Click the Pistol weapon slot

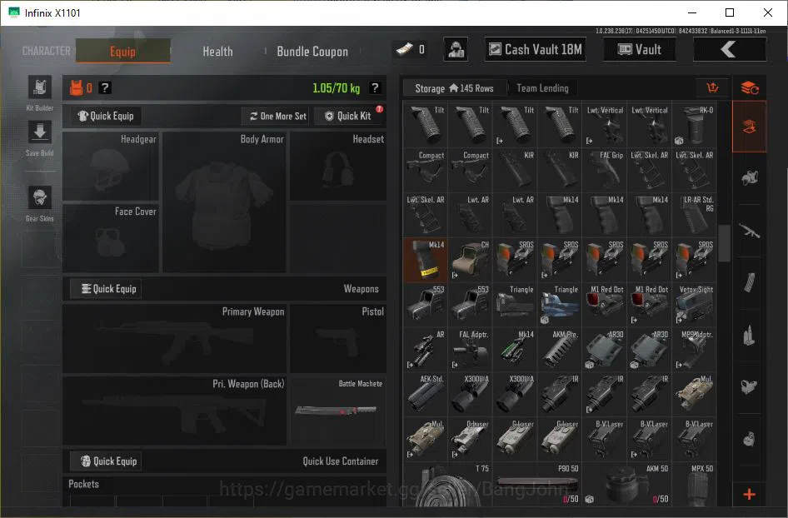338,339
